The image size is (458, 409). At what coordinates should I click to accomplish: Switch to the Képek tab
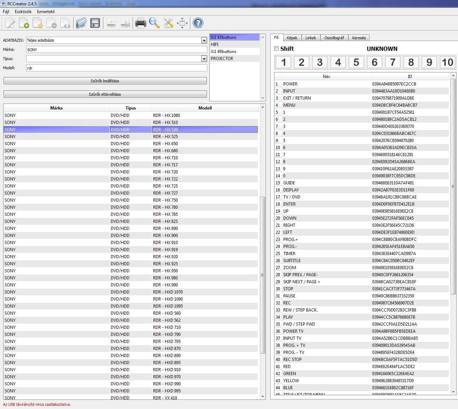point(292,38)
